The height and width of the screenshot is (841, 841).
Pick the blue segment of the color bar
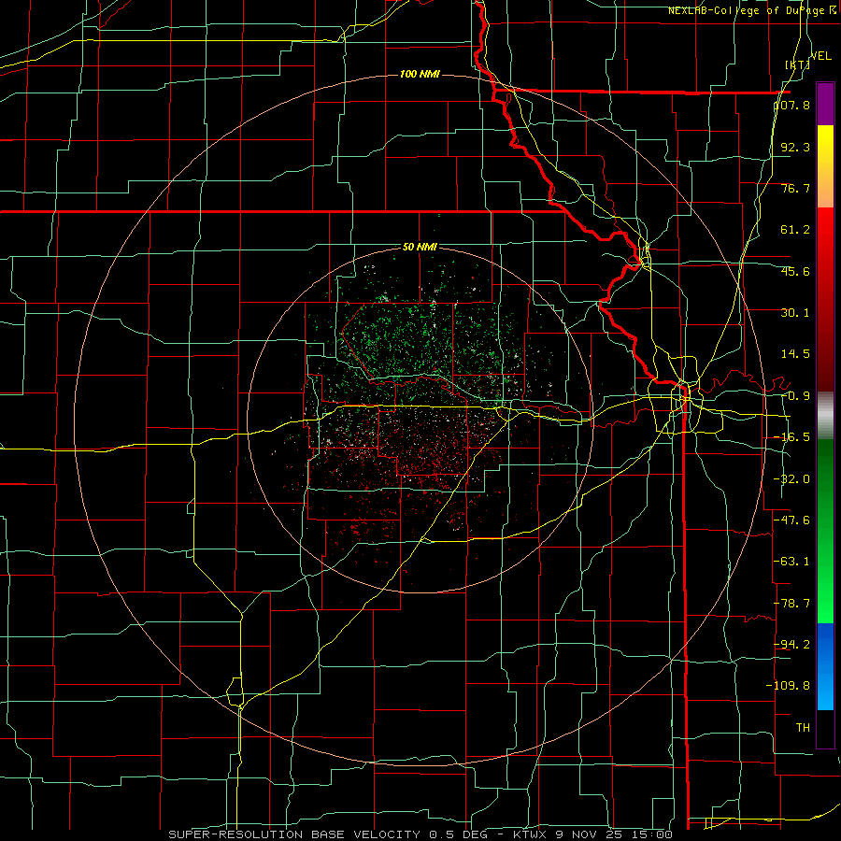(825, 666)
